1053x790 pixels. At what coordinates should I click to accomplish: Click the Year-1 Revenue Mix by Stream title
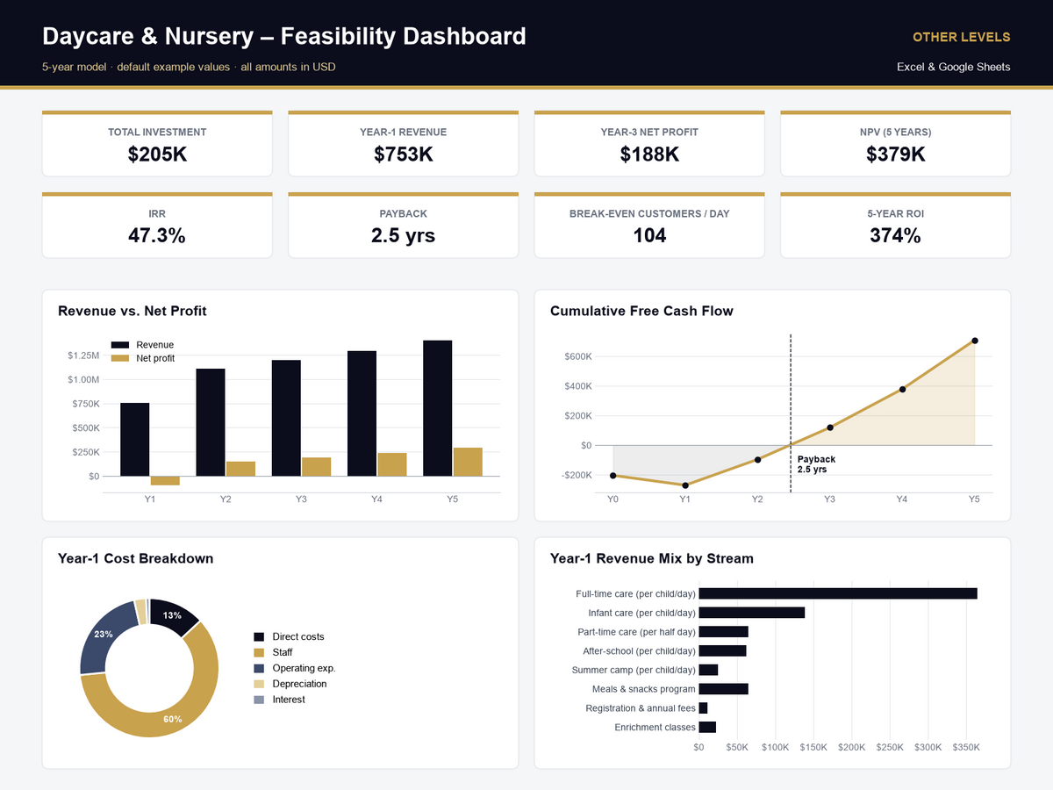coord(652,558)
